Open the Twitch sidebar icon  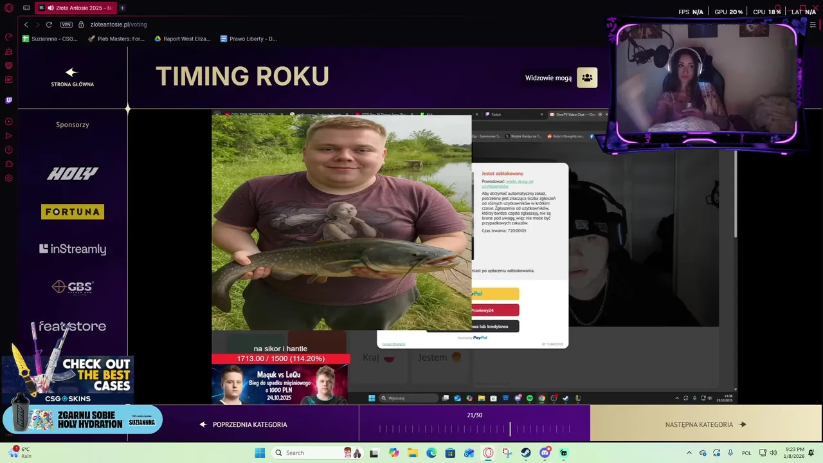click(x=9, y=100)
